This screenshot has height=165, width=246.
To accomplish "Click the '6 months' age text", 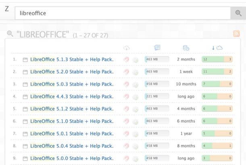I will [186, 121].
